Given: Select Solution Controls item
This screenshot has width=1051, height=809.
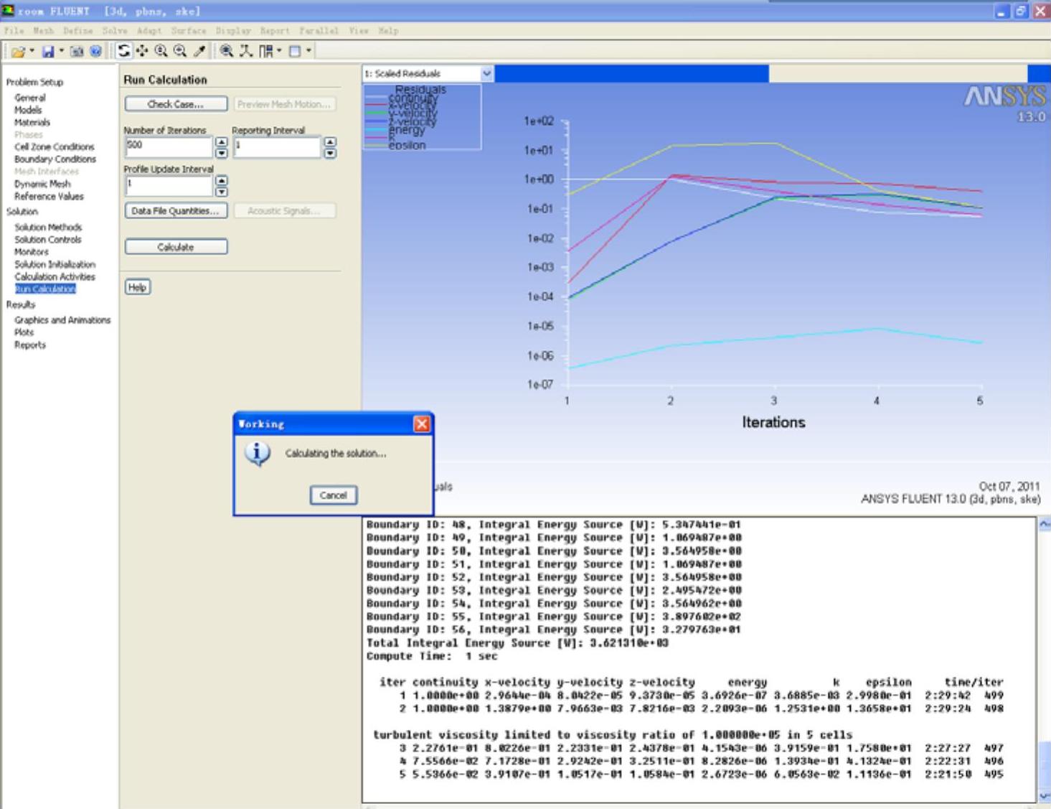Looking at the screenshot, I should click(48, 239).
